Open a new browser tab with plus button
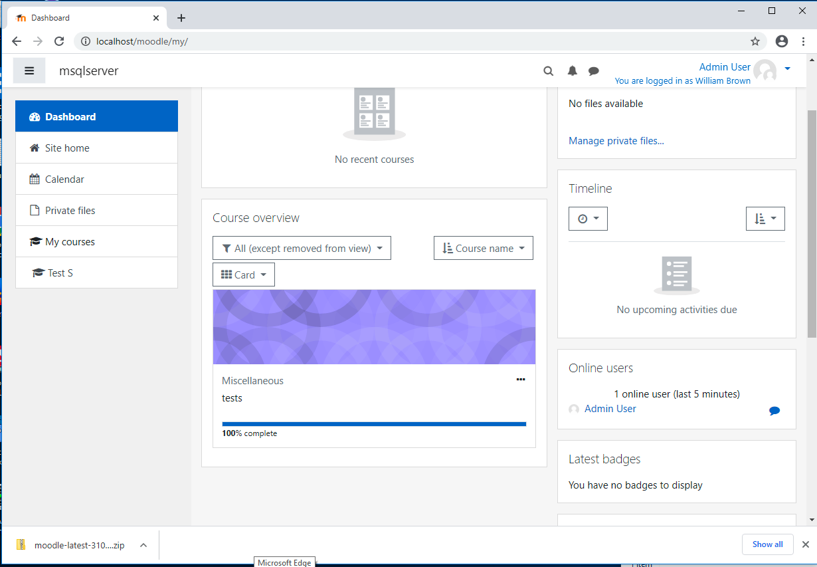The width and height of the screenshot is (817, 567). (181, 18)
